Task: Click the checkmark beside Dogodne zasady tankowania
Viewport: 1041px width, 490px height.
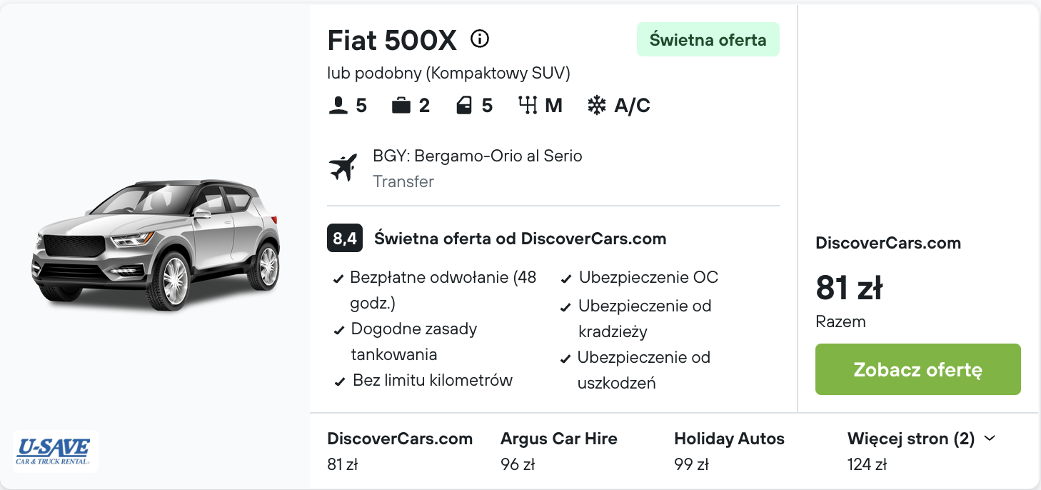Action: pyautogui.click(x=340, y=330)
